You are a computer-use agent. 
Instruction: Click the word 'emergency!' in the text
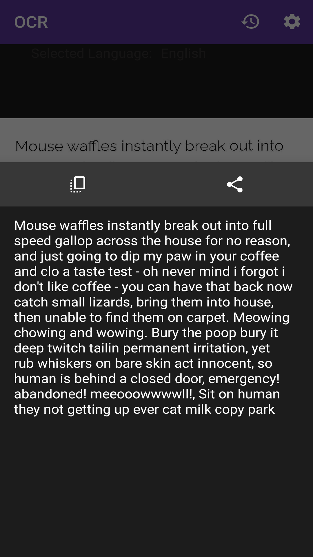click(x=244, y=379)
